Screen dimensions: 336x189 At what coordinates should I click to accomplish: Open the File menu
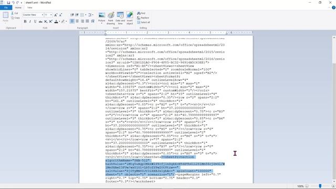tap(6, 7)
